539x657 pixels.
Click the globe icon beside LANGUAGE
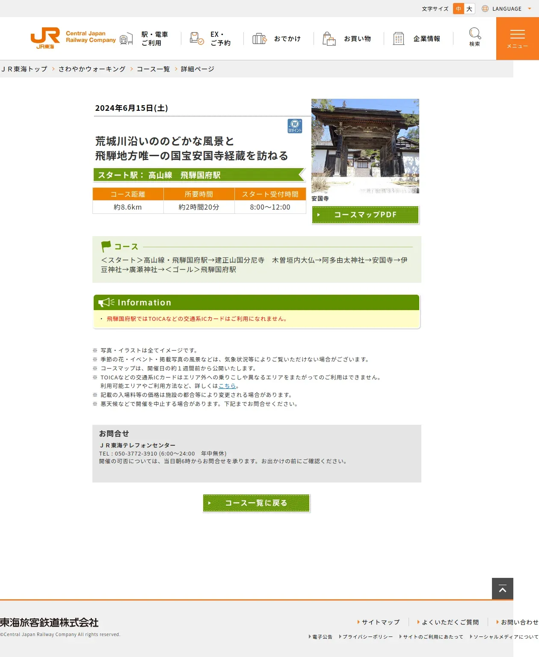click(x=485, y=9)
